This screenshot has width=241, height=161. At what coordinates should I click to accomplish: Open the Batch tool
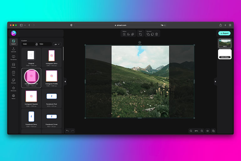(13, 97)
